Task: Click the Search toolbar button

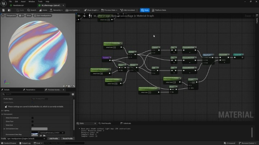Action: coord(32,10)
